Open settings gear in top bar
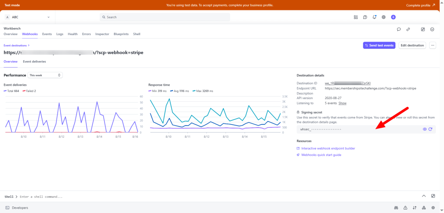Screen dimensions: 444x213 [384, 17]
